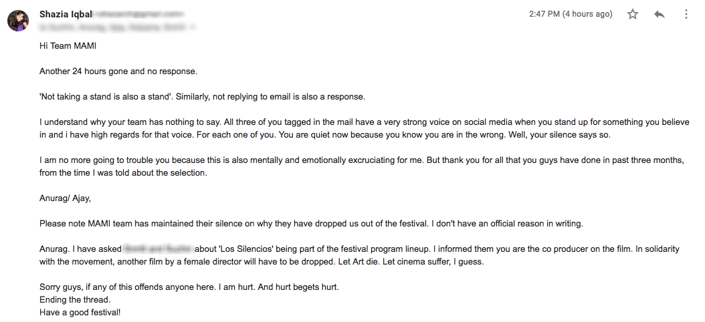Click 'Sorry guys, if any of this offends' line
This screenshot has width=705, height=322.
(x=189, y=287)
